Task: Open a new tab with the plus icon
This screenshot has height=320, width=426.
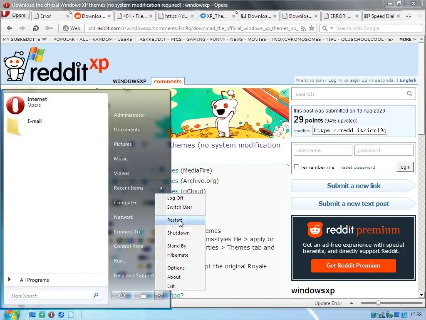Action: point(409,16)
